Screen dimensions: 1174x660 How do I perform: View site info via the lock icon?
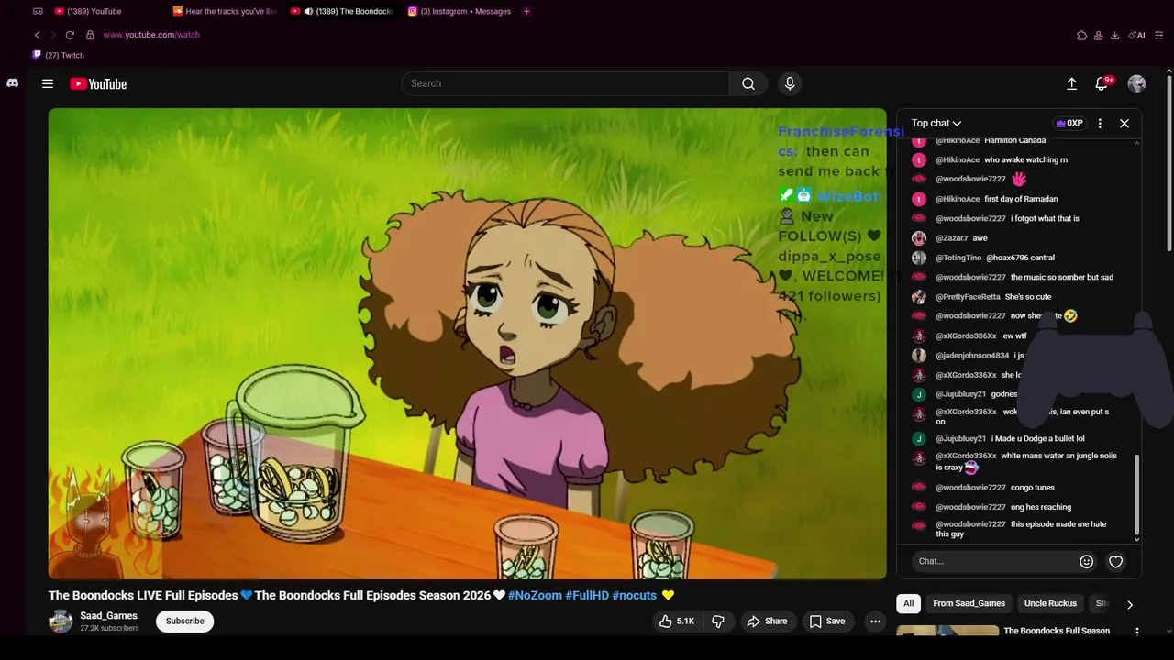click(x=90, y=35)
